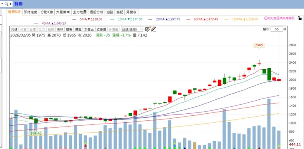Toggle 紅綠燈 indicator button
Viewport: 304px width, 149px height.
click(101, 30)
